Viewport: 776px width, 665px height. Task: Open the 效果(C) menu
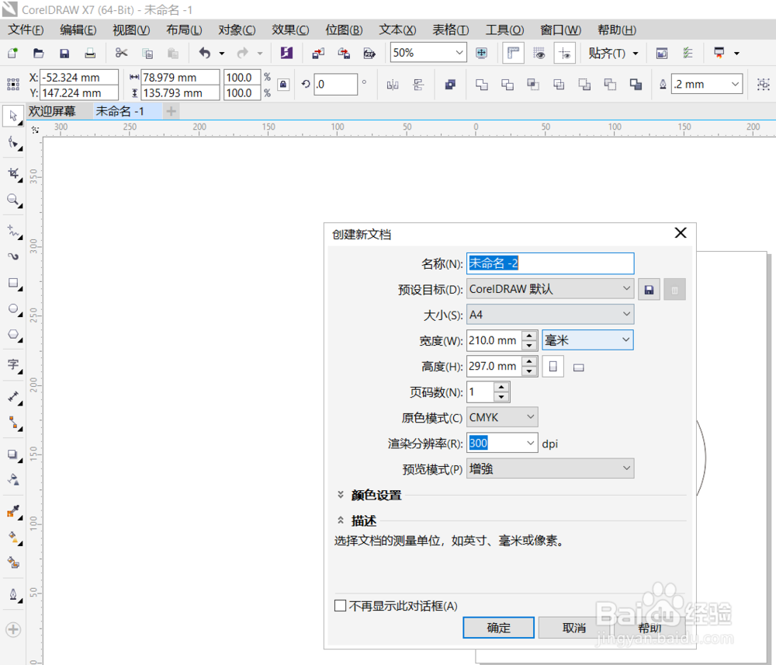click(290, 30)
